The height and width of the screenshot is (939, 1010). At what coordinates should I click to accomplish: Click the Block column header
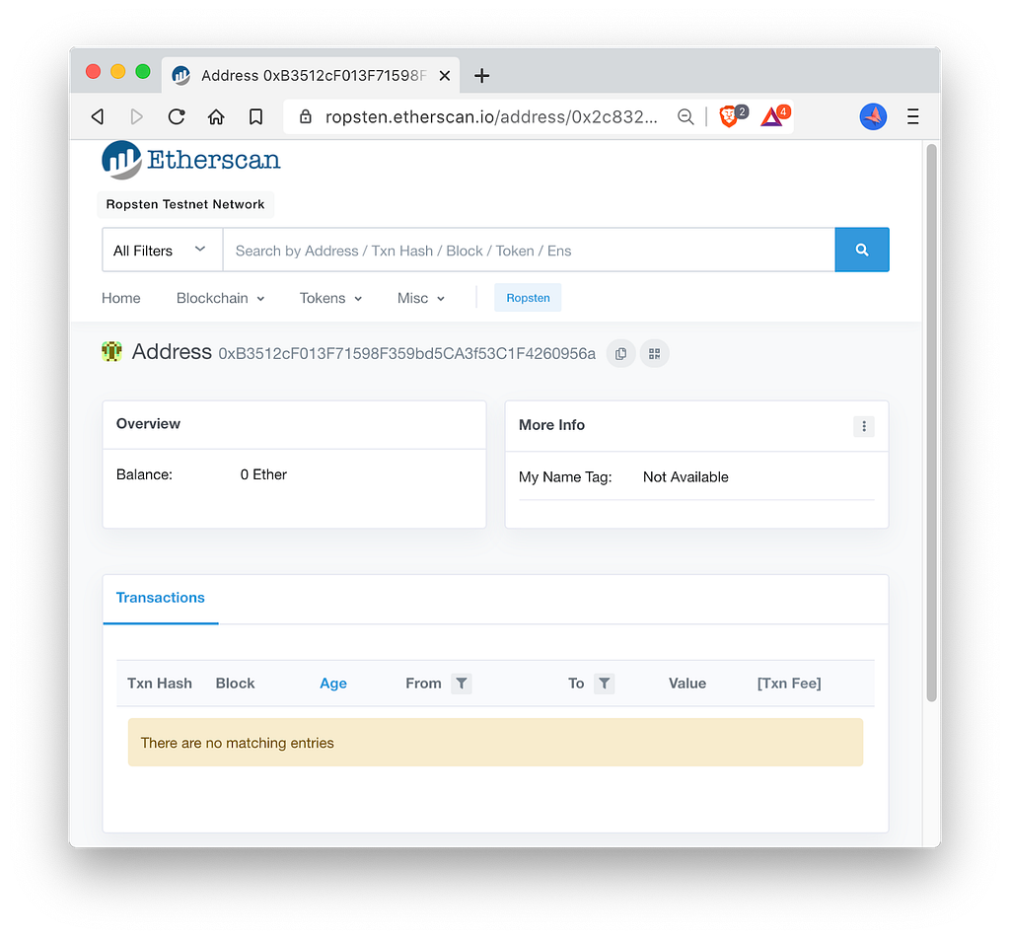[235, 684]
